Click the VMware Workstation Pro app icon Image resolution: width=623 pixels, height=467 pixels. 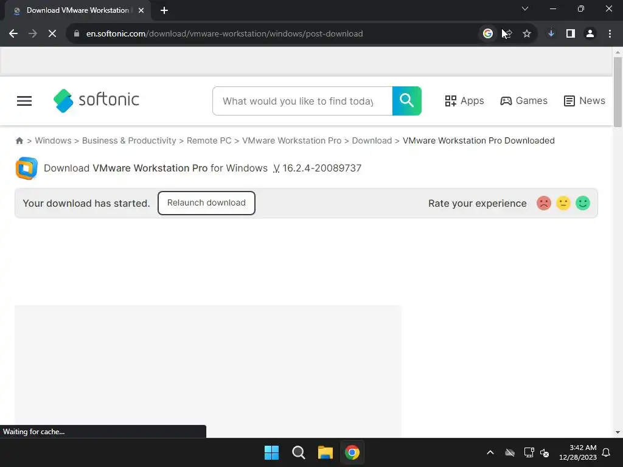pyautogui.click(x=27, y=168)
